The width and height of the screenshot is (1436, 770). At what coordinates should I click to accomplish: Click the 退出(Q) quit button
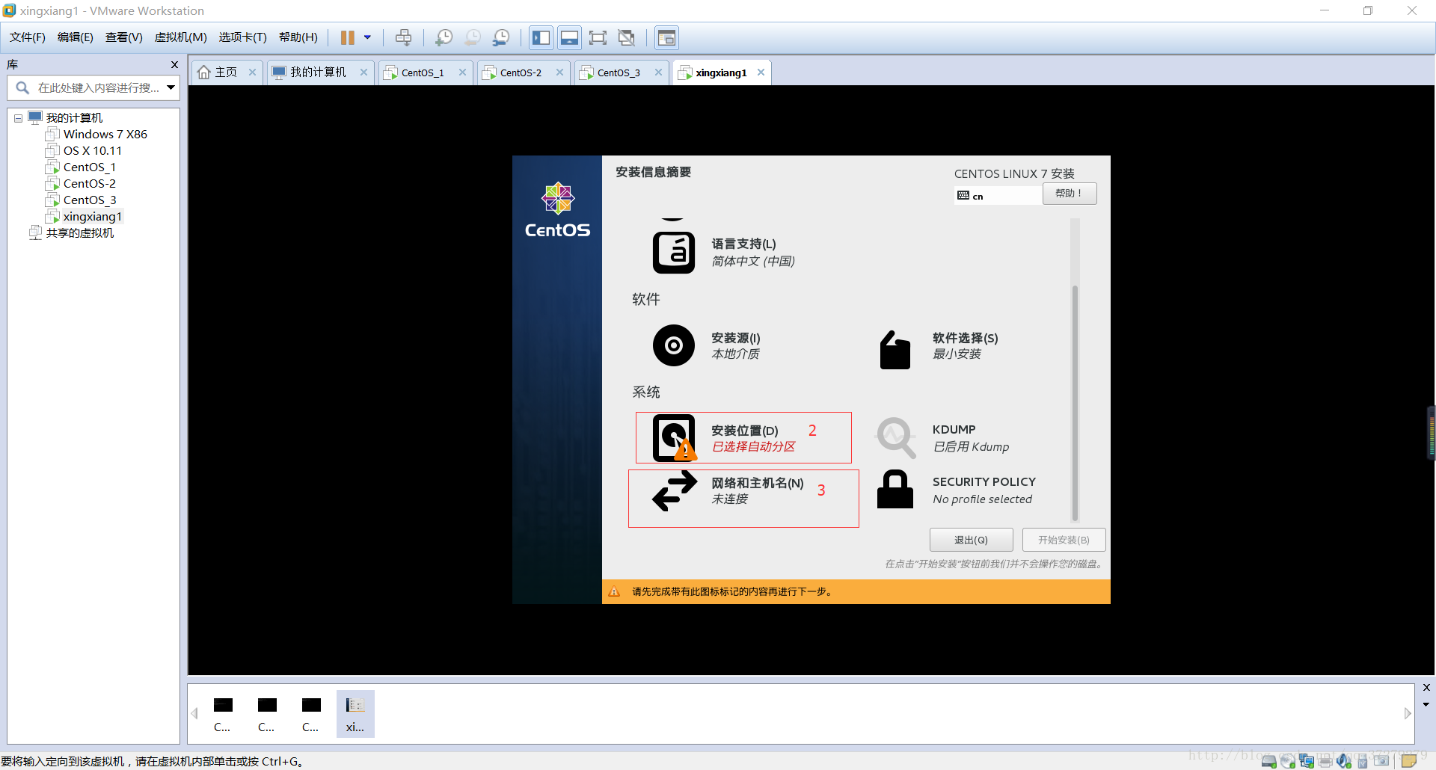[x=971, y=540]
